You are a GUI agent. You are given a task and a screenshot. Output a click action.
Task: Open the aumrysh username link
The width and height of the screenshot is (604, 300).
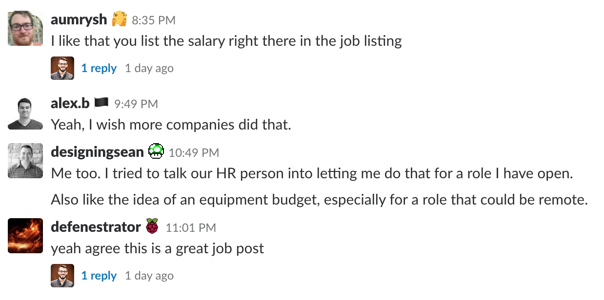(79, 19)
